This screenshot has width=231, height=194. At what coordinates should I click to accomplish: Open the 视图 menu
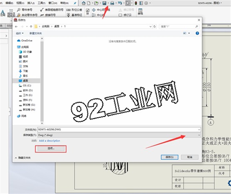pyautogui.click(x=20, y=3)
